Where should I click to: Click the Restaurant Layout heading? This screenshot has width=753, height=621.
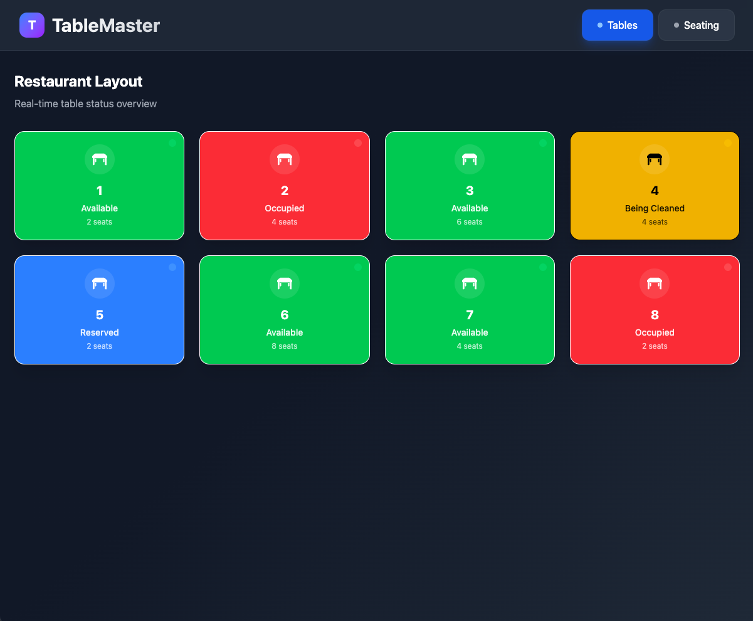click(x=78, y=82)
